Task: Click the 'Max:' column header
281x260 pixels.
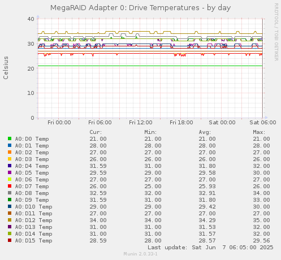Action: pos(259,132)
